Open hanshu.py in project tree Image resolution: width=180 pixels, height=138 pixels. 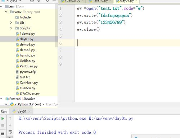tap(27, 56)
